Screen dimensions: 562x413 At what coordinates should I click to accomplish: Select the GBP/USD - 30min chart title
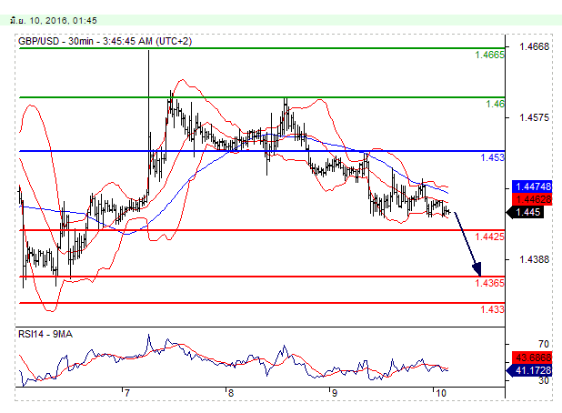[x=105, y=41]
